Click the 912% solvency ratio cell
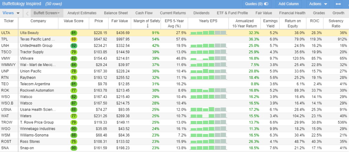The image size is (349, 152). click(x=336, y=39)
